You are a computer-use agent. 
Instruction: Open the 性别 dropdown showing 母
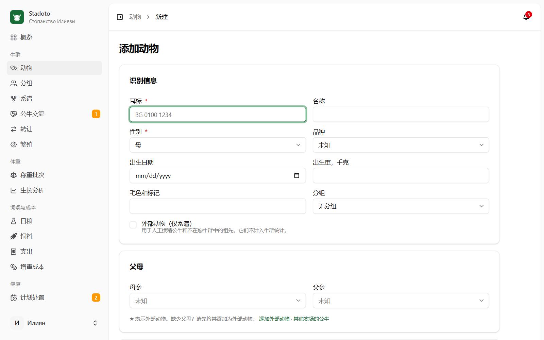(x=218, y=145)
